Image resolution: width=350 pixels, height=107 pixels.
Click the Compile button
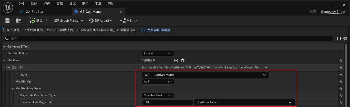pyautogui.click(x=36, y=21)
